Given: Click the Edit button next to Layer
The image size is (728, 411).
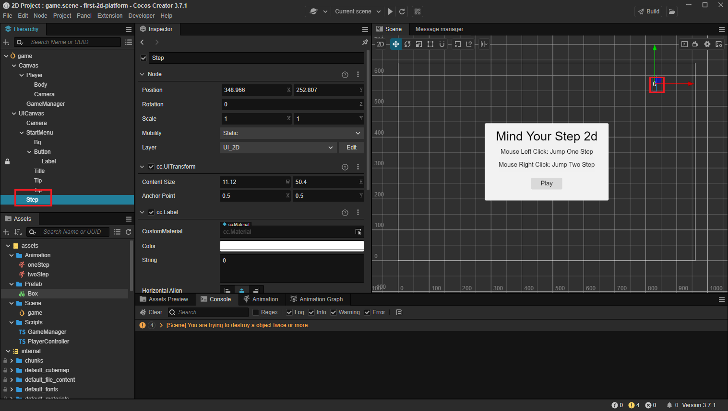Looking at the screenshot, I should (x=351, y=148).
